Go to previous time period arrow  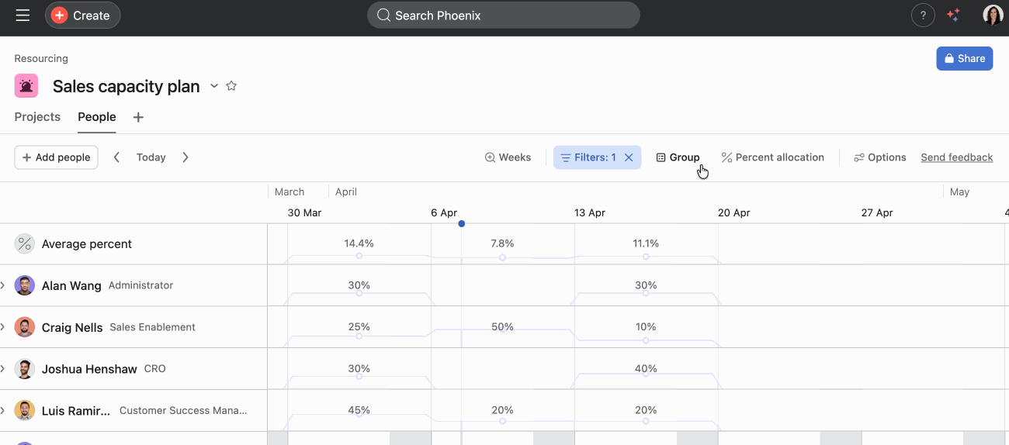[x=117, y=157]
